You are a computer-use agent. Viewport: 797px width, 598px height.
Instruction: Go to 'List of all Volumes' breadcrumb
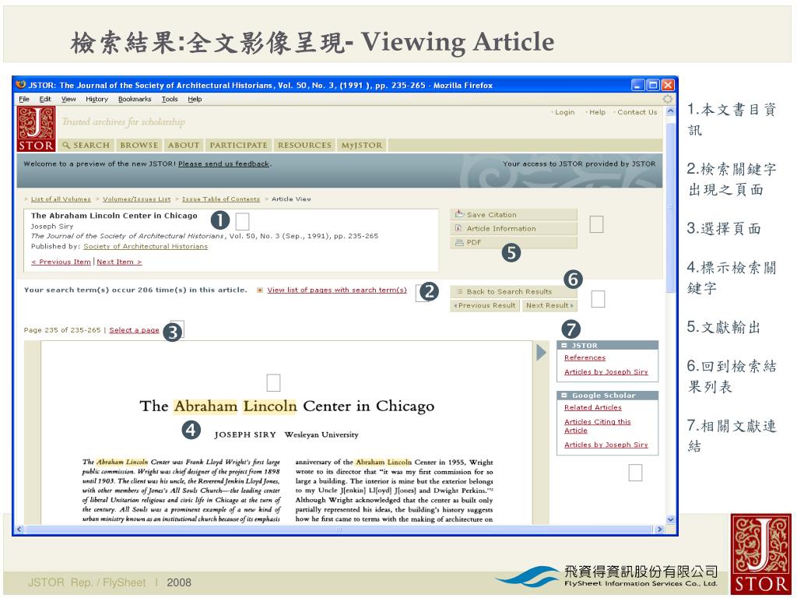[61, 199]
